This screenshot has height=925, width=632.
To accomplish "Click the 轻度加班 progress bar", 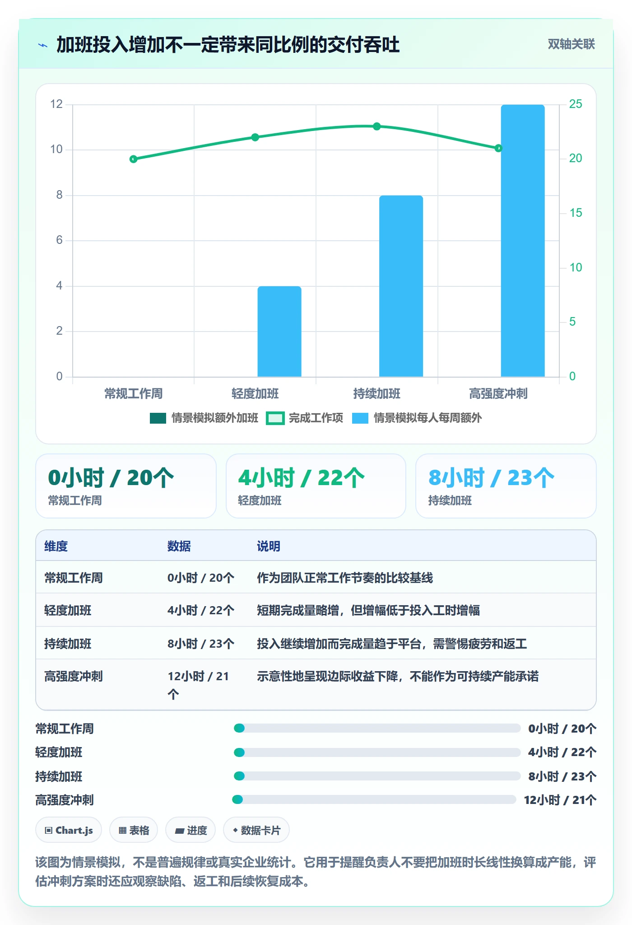I will 377,752.
